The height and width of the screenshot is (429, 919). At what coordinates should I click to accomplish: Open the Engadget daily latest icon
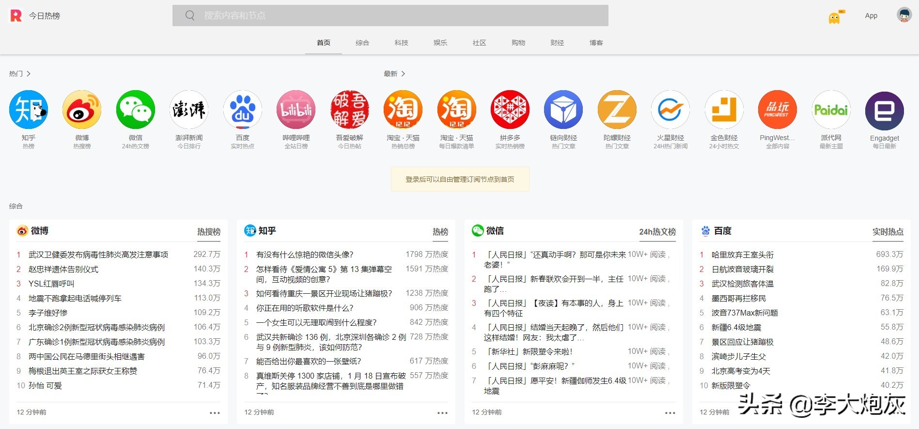click(885, 111)
